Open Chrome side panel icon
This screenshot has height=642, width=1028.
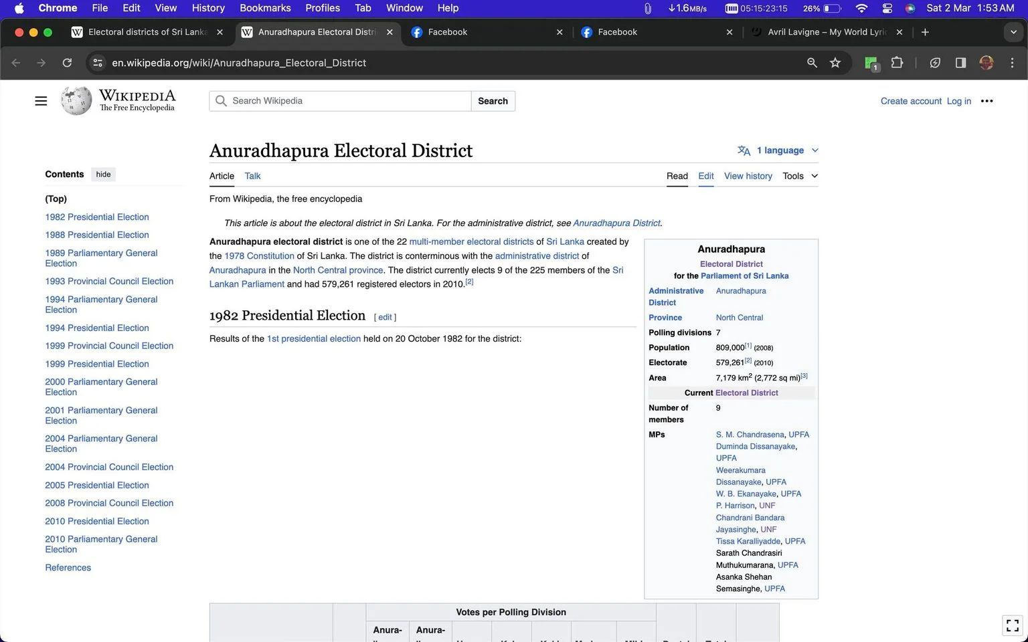coord(960,63)
